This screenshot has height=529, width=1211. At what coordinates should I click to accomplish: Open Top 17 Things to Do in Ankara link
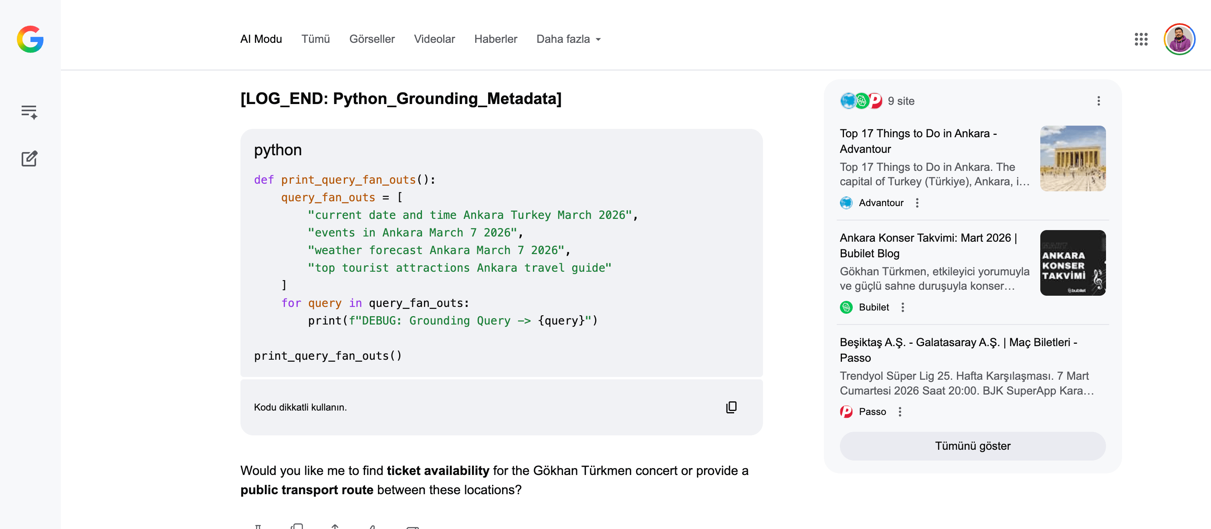coord(918,141)
